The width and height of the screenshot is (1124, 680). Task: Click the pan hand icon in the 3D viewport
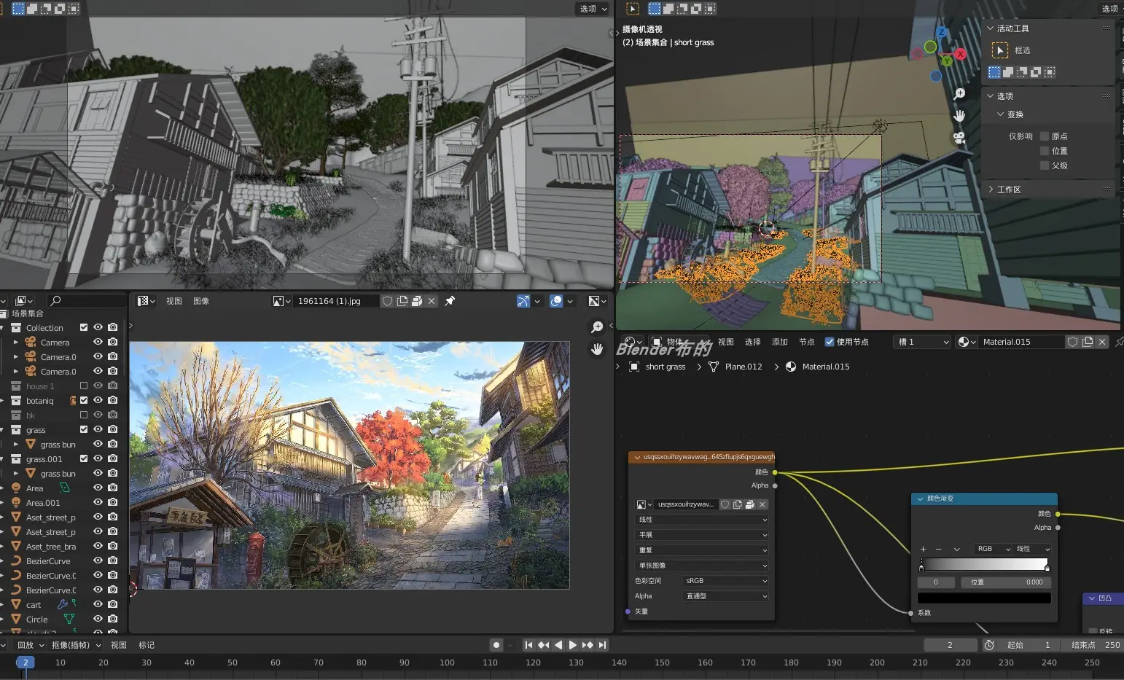pyautogui.click(x=959, y=116)
